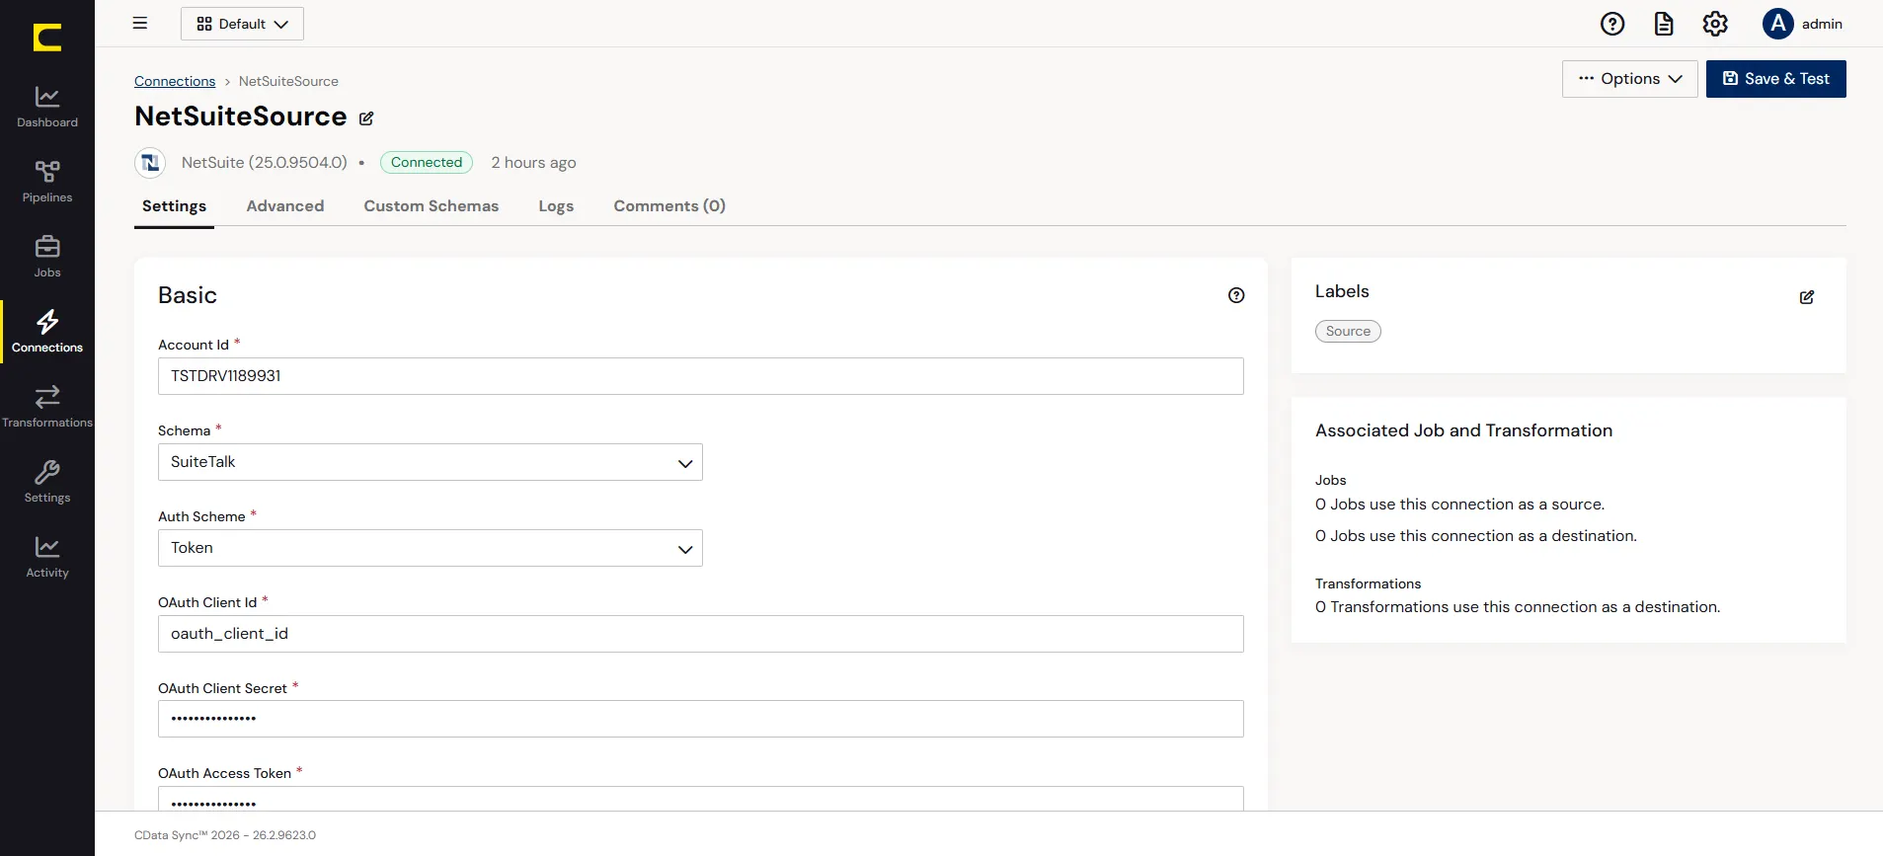1883x856 pixels.
Task: Click NetSuiteSource breadcrumb text
Action: [x=288, y=81]
